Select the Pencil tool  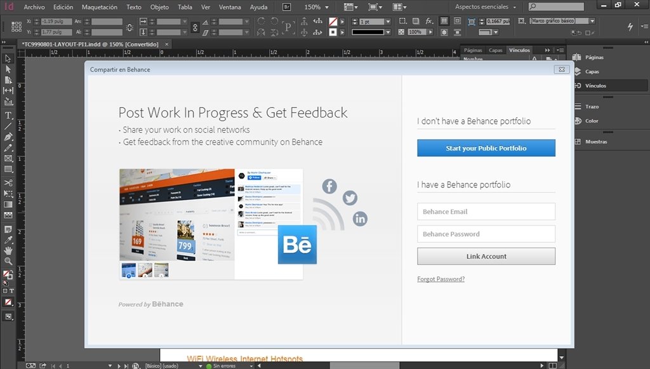coord(8,147)
